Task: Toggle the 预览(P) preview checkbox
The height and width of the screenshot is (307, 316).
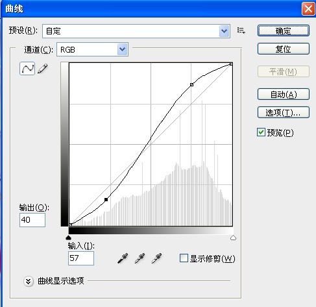Action: click(x=261, y=132)
